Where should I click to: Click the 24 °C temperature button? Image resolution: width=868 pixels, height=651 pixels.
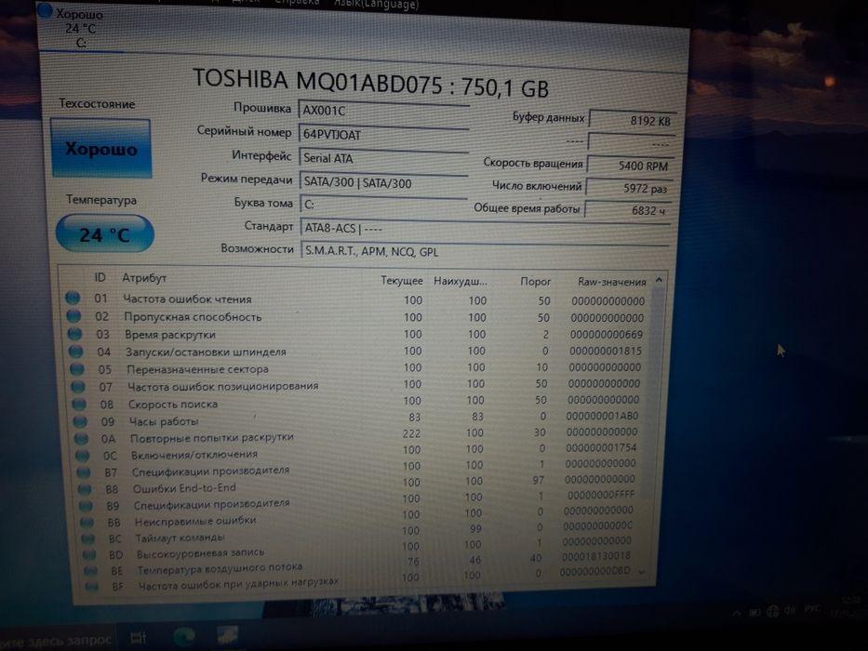tap(104, 234)
